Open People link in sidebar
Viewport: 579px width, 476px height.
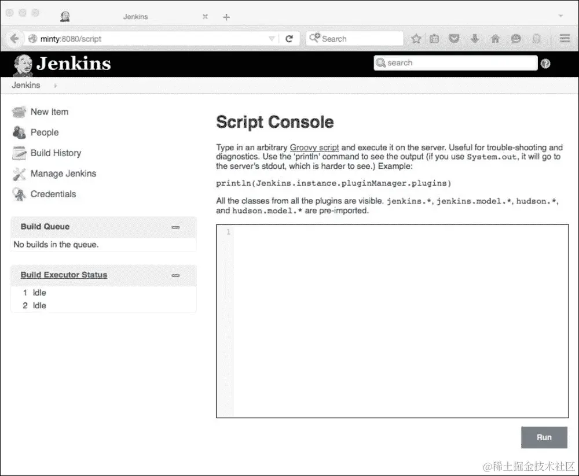45,132
